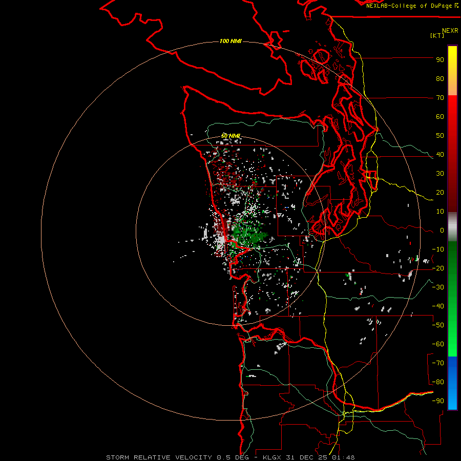The width and height of the screenshot is (461, 461).
Task: Click the NEXR label at top right
Action: (450, 30)
